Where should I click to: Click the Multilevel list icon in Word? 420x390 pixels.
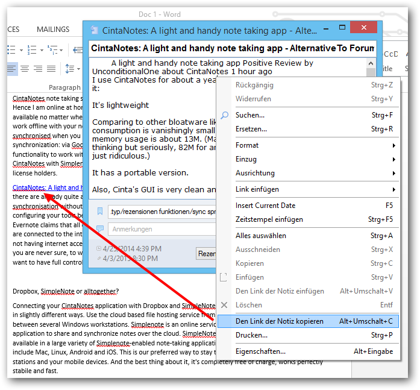coord(52,50)
